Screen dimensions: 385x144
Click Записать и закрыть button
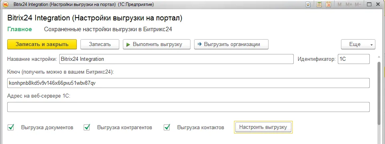click(42, 44)
